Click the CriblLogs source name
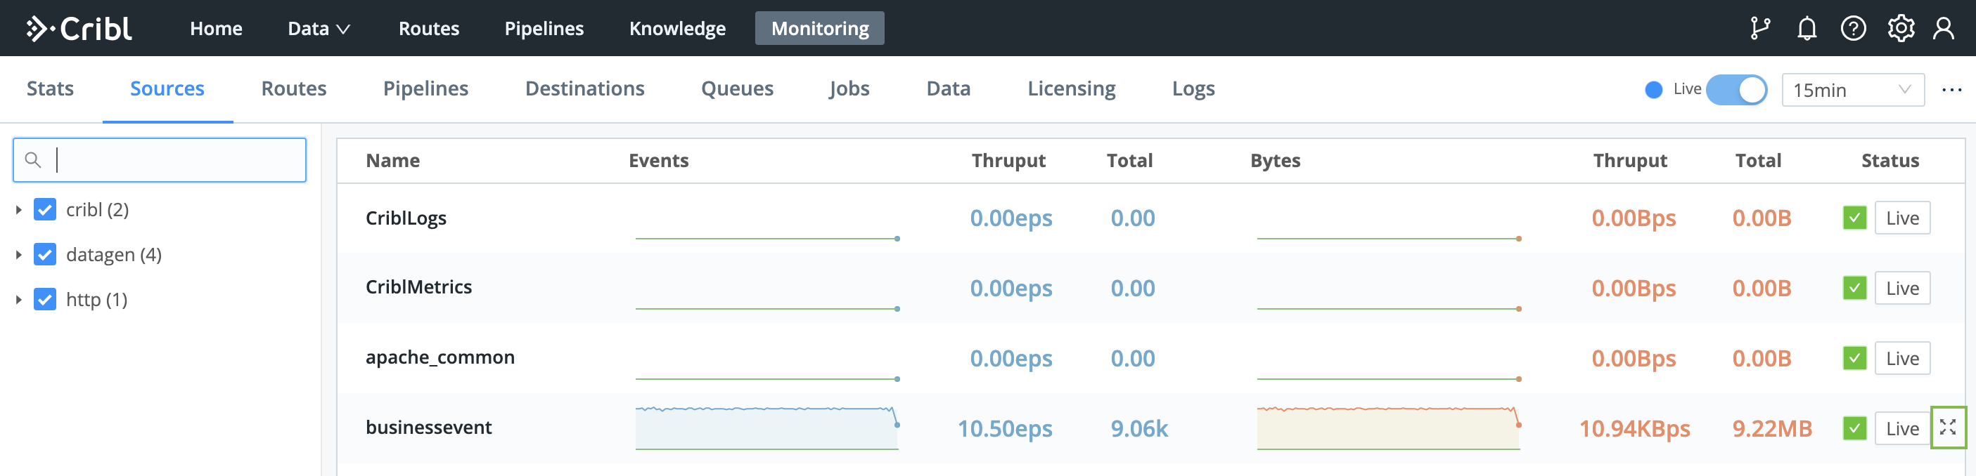The width and height of the screenshot is (1976, 476). pyautogui.click(x=406, y=218)
